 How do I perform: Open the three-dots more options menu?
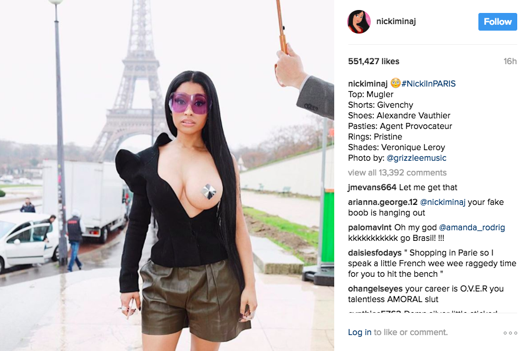pos(510,333)
